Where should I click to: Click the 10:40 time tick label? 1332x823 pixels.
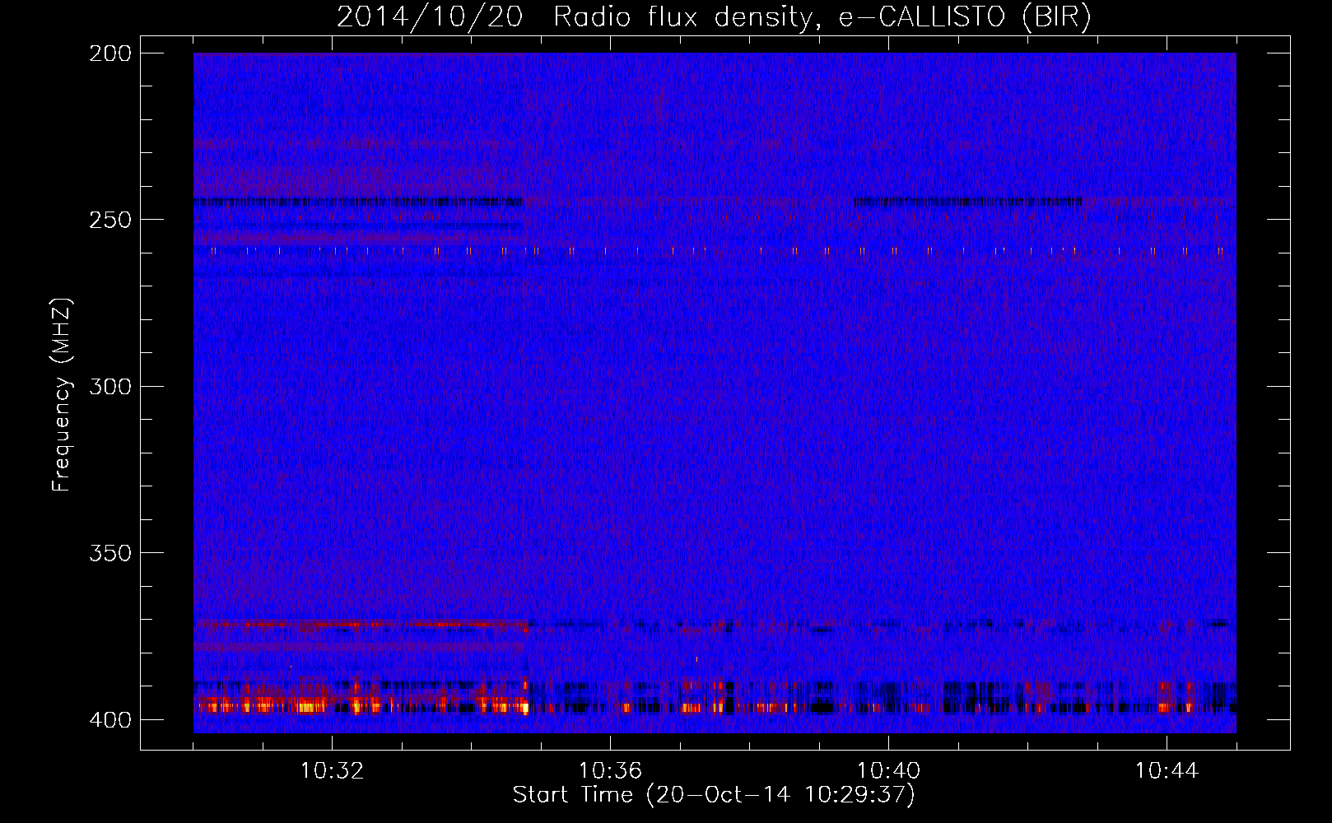888,771
